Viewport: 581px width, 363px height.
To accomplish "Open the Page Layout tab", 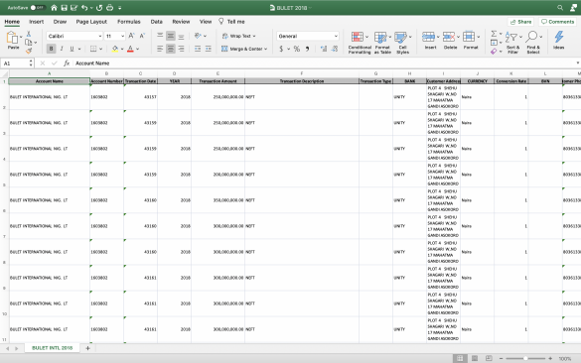I will pos(91,22).
